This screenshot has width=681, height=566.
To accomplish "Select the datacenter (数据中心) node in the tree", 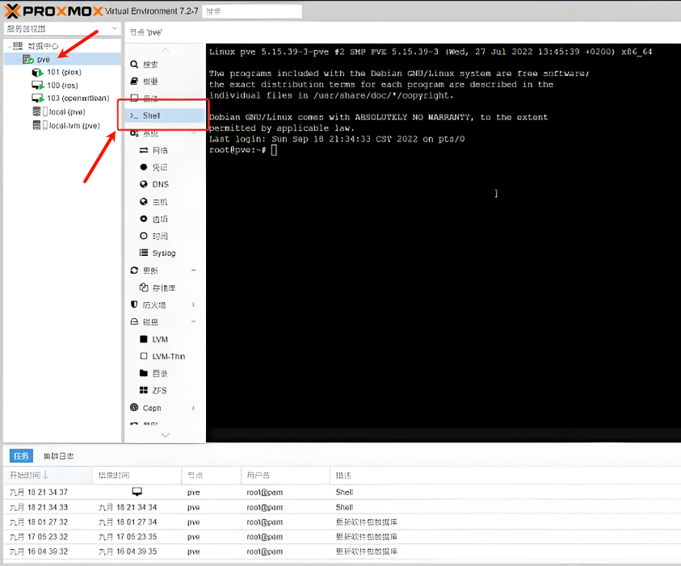I will [43, 46].
